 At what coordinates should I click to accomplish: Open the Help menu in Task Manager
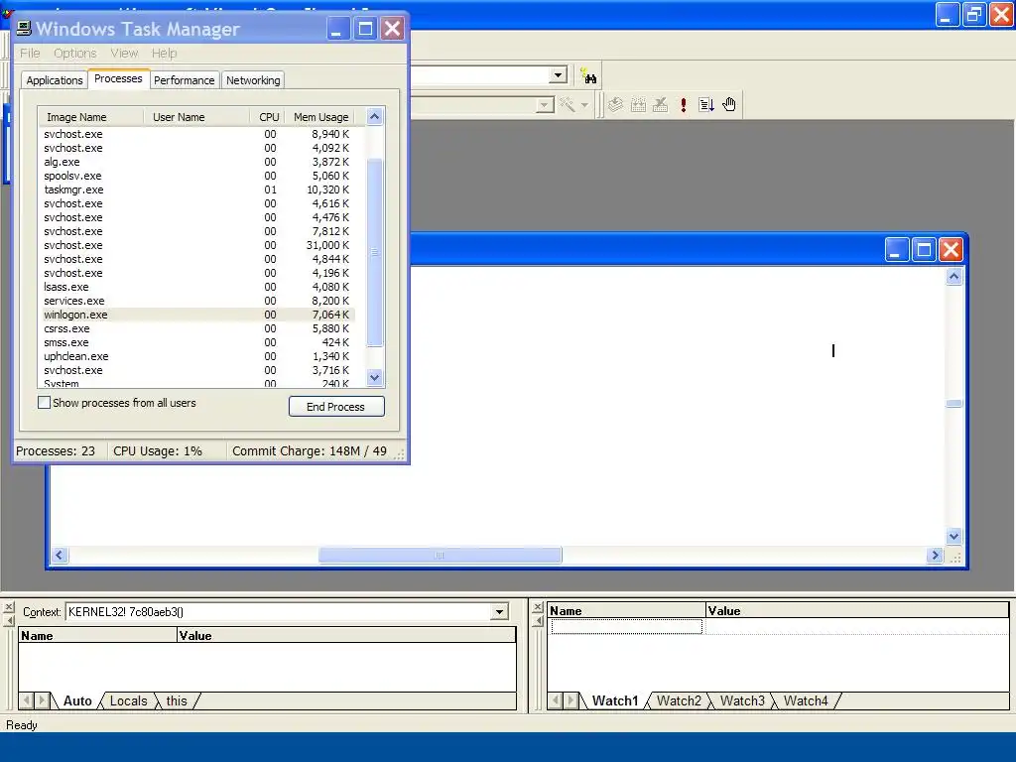[164, 54]
